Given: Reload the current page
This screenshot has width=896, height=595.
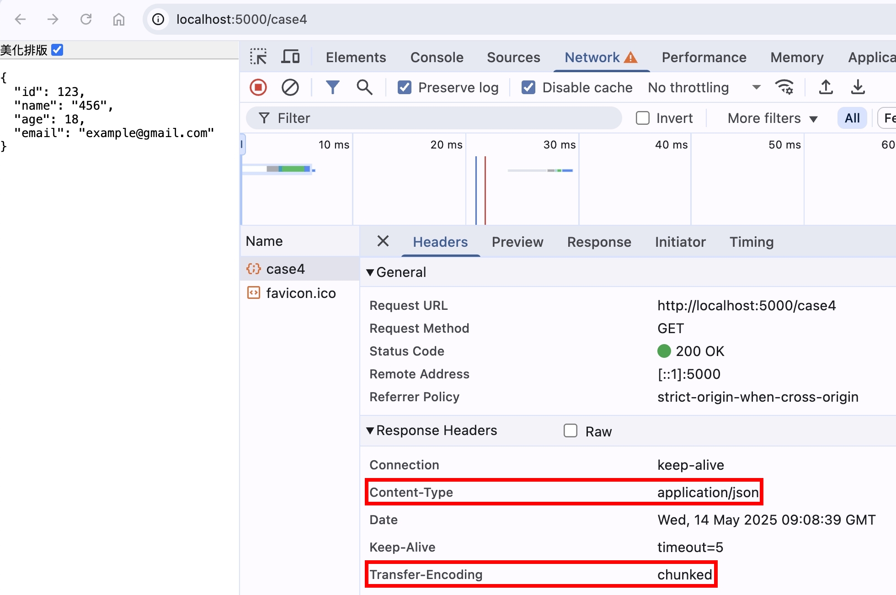Looking at the screenshot, I should [86, 19].
